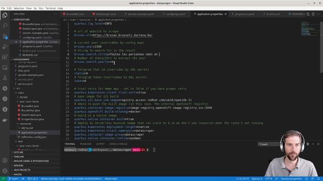Open the Docker whale icon in activity bar
This screenshot has height=181, width=323.
click(5, 120)
